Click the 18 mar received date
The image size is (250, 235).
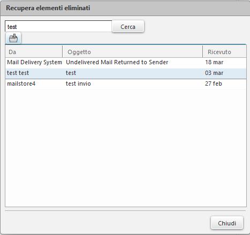214,62
